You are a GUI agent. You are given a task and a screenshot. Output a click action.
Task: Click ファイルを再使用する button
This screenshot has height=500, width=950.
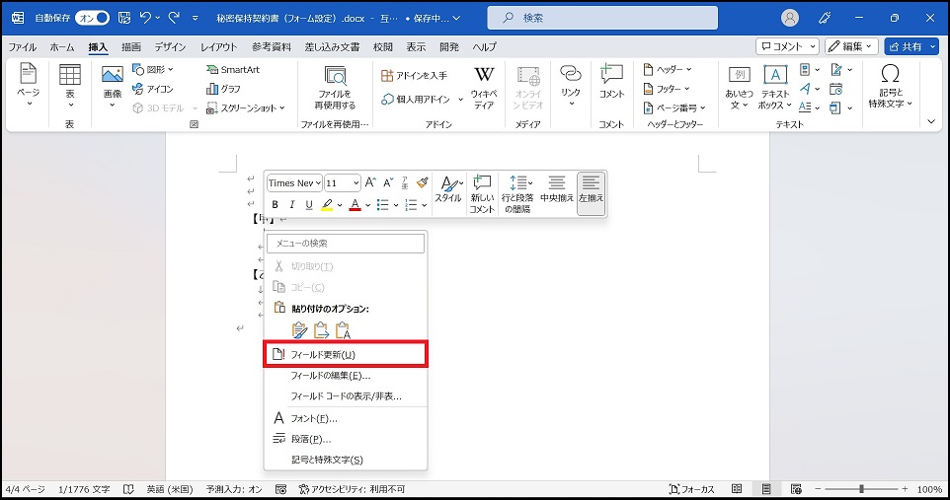(x=335, y=88)
